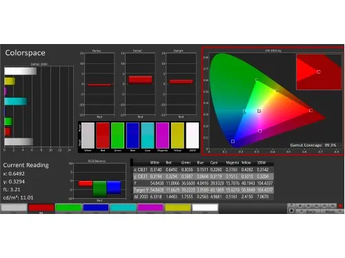Select the blue pattern swatch in bottom strip
This screenshot has height=258, width=345.
96,208
